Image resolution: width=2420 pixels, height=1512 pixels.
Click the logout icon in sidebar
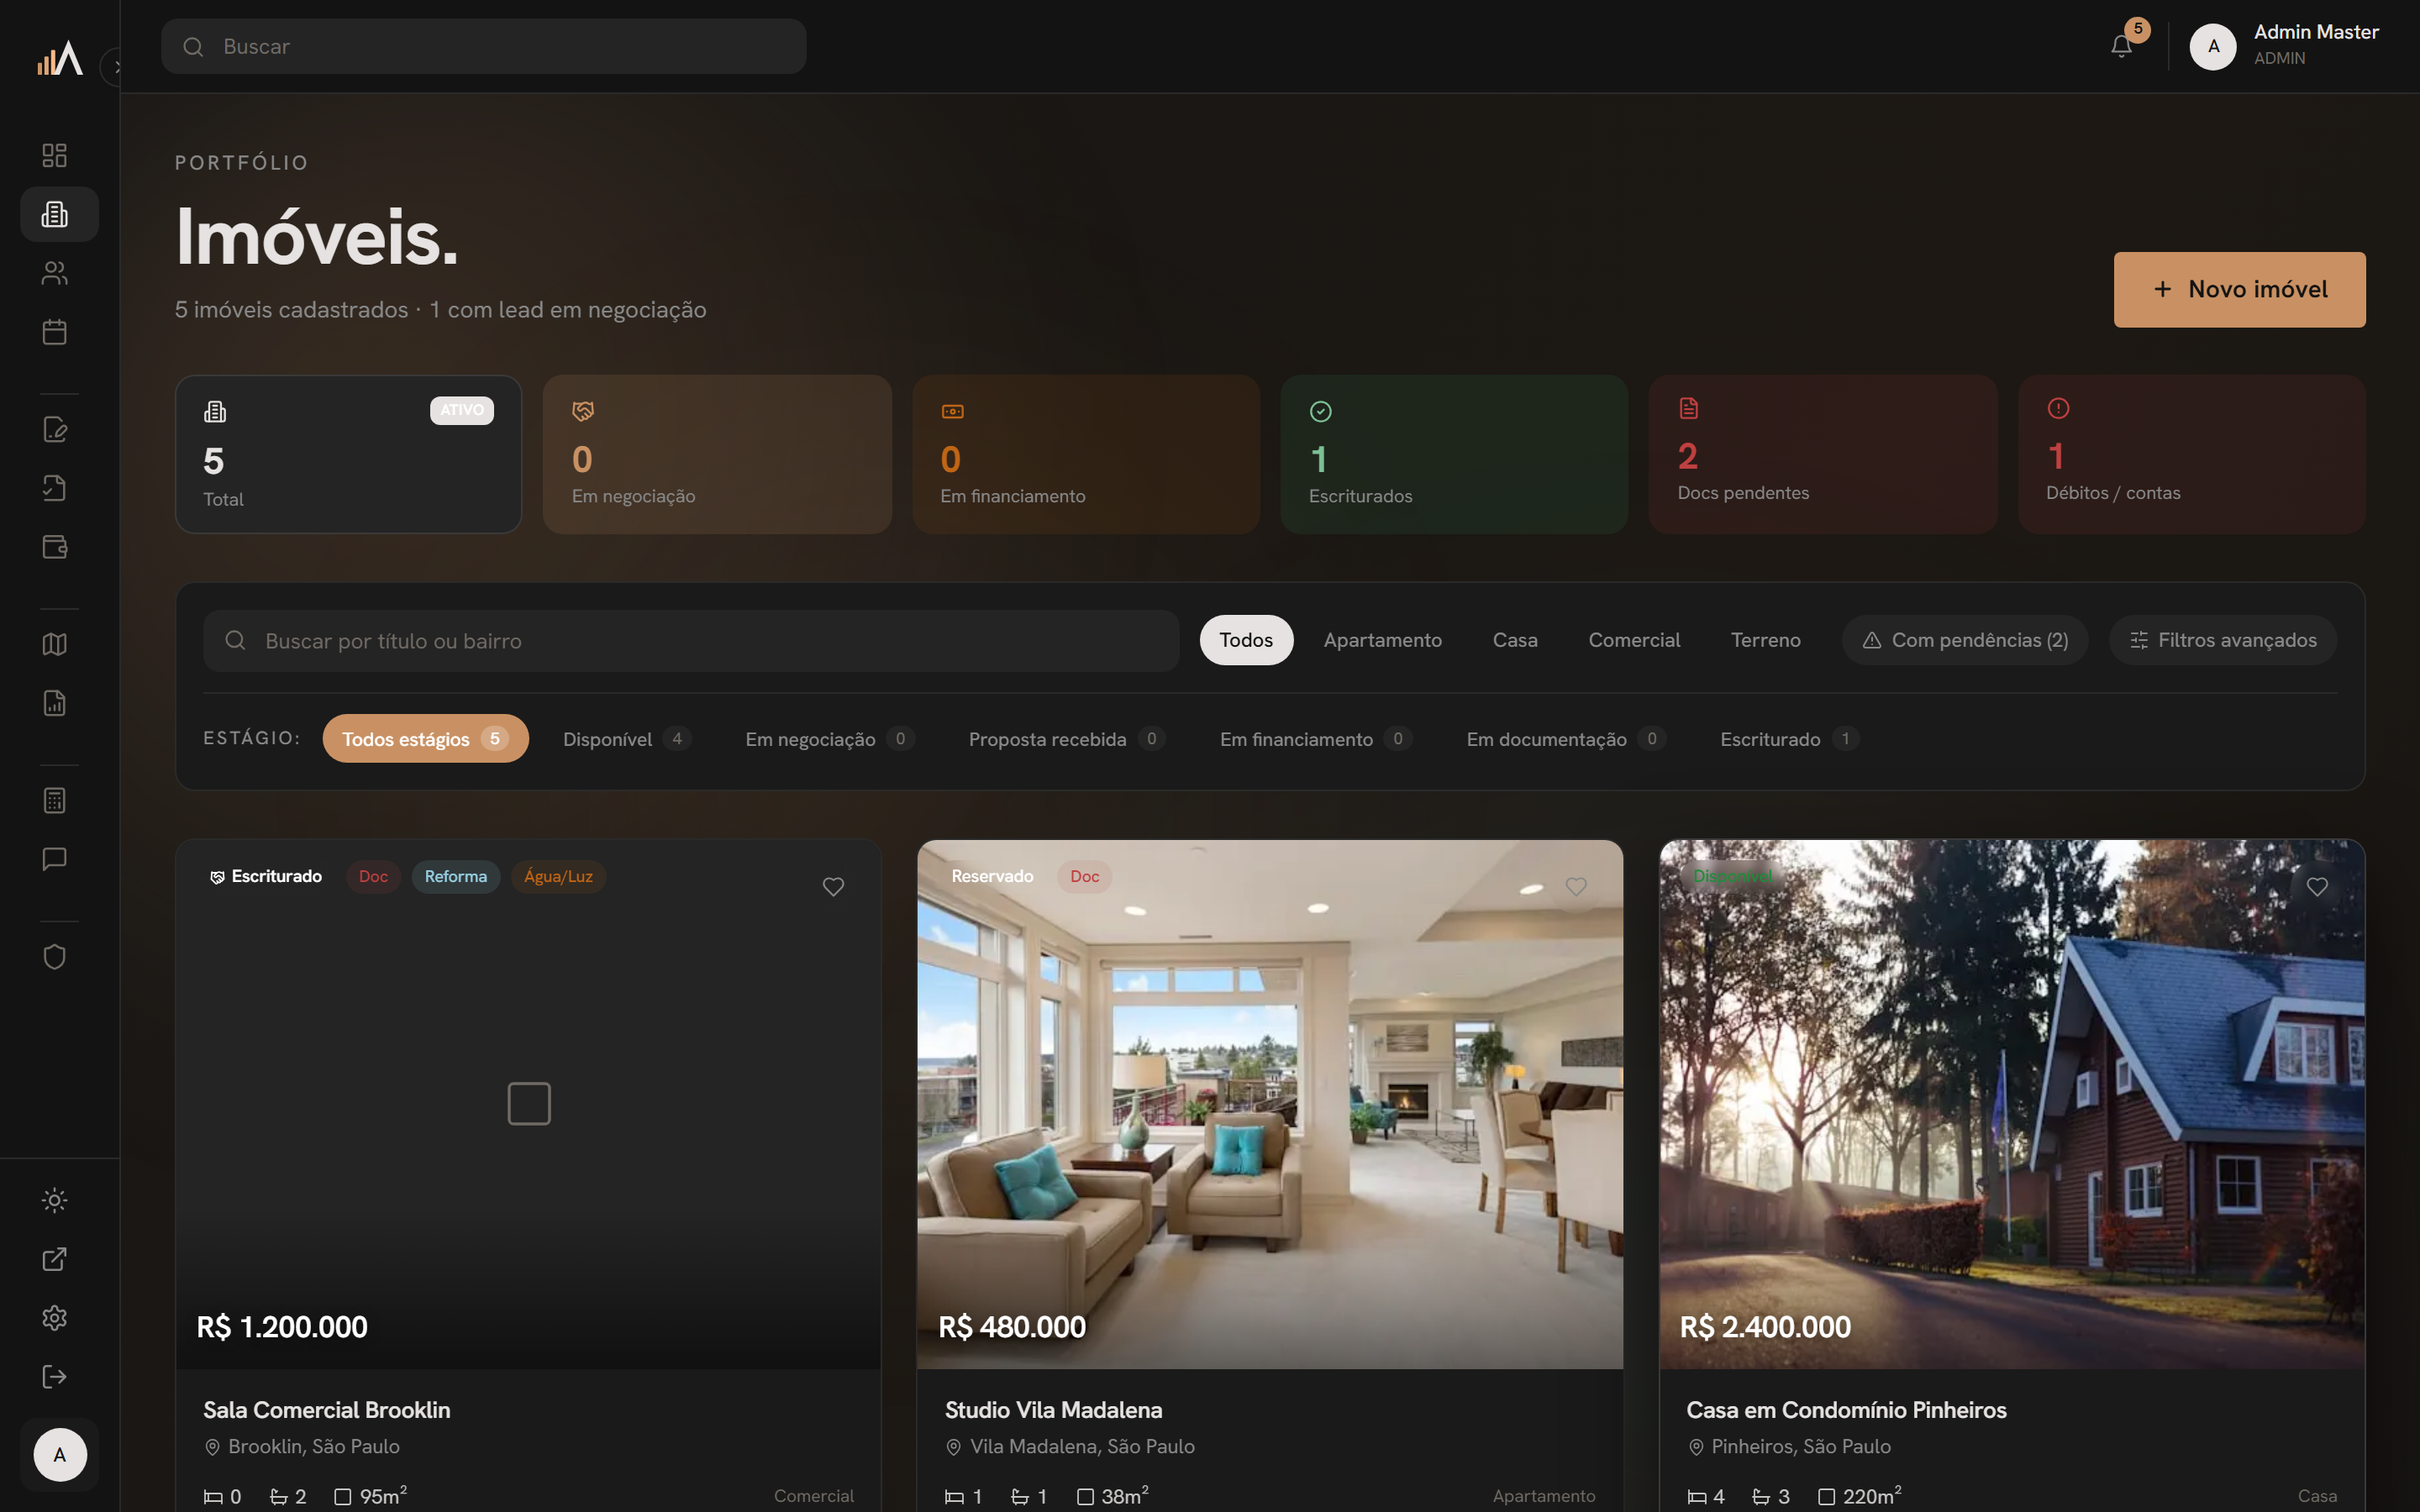coord(55,1377)
